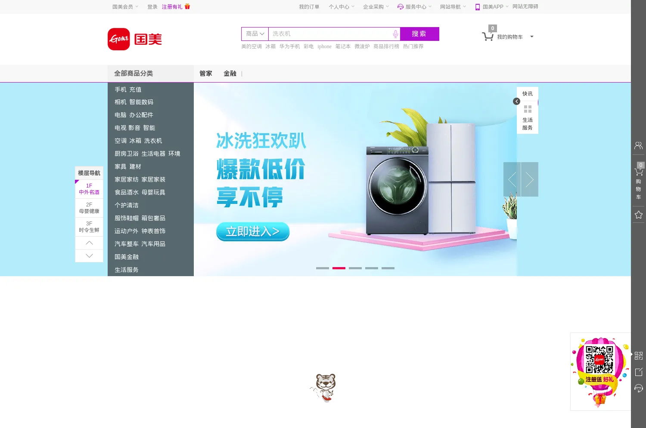This screenshot has width=646, height=428.
Task: Click the sidebar star favorites icon
Action: coord(638,215)
